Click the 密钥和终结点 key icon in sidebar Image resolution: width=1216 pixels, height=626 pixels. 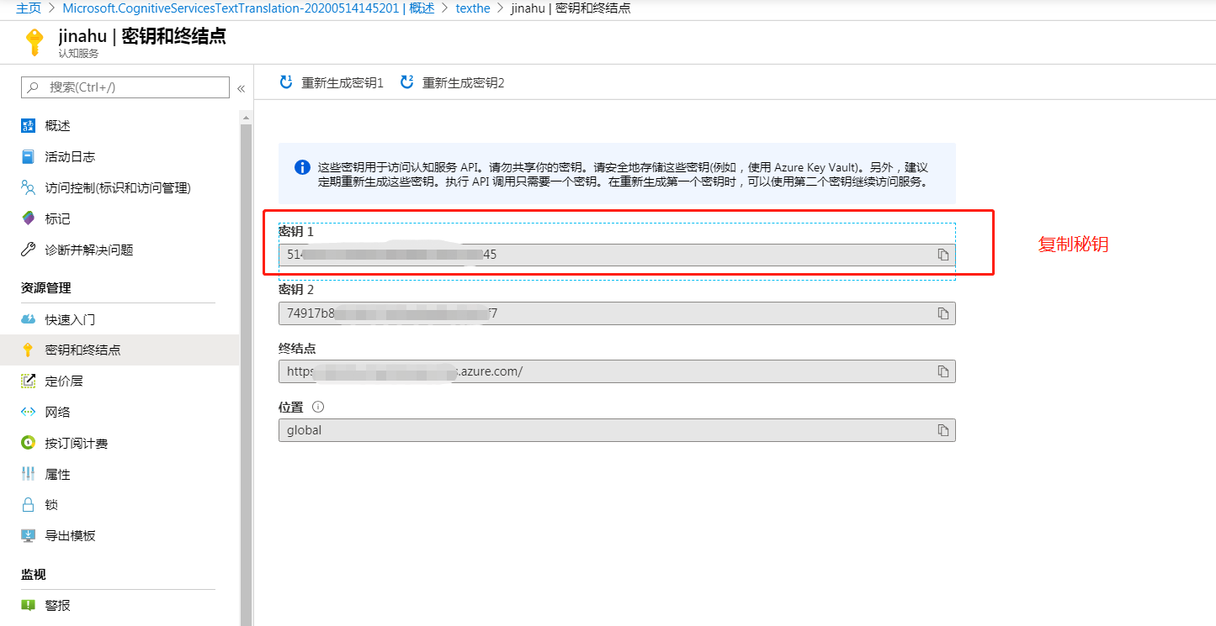29,350
